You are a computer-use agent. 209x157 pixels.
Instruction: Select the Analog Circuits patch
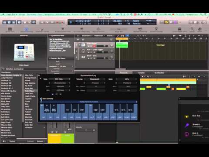30,78
